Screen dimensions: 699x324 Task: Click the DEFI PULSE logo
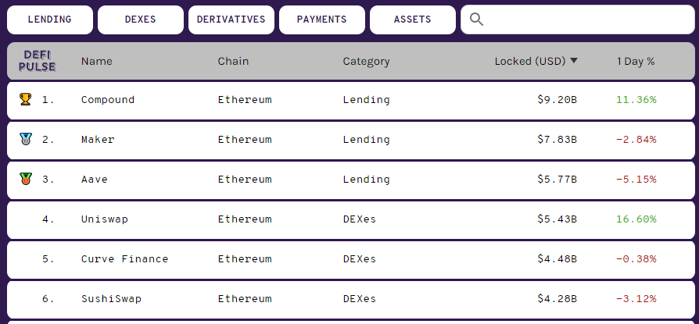(38, 61)
